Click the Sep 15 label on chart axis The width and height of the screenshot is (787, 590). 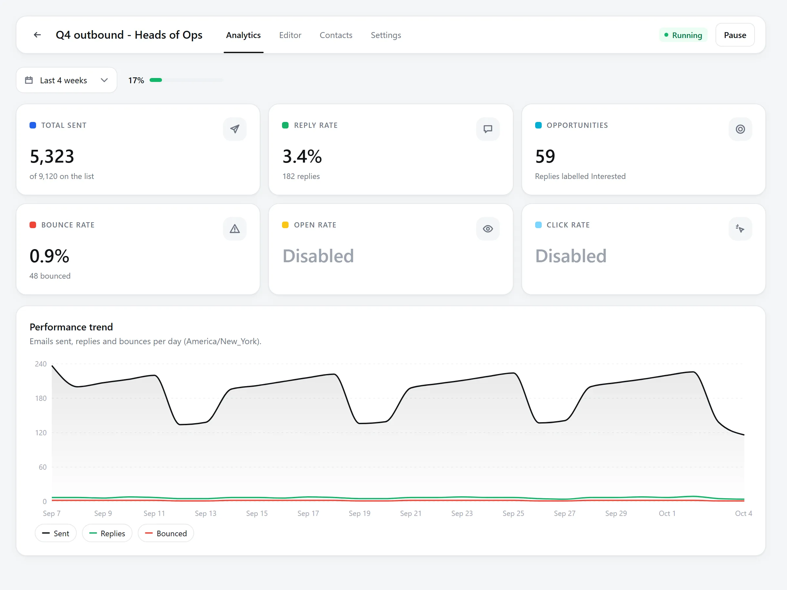[257, 513]
